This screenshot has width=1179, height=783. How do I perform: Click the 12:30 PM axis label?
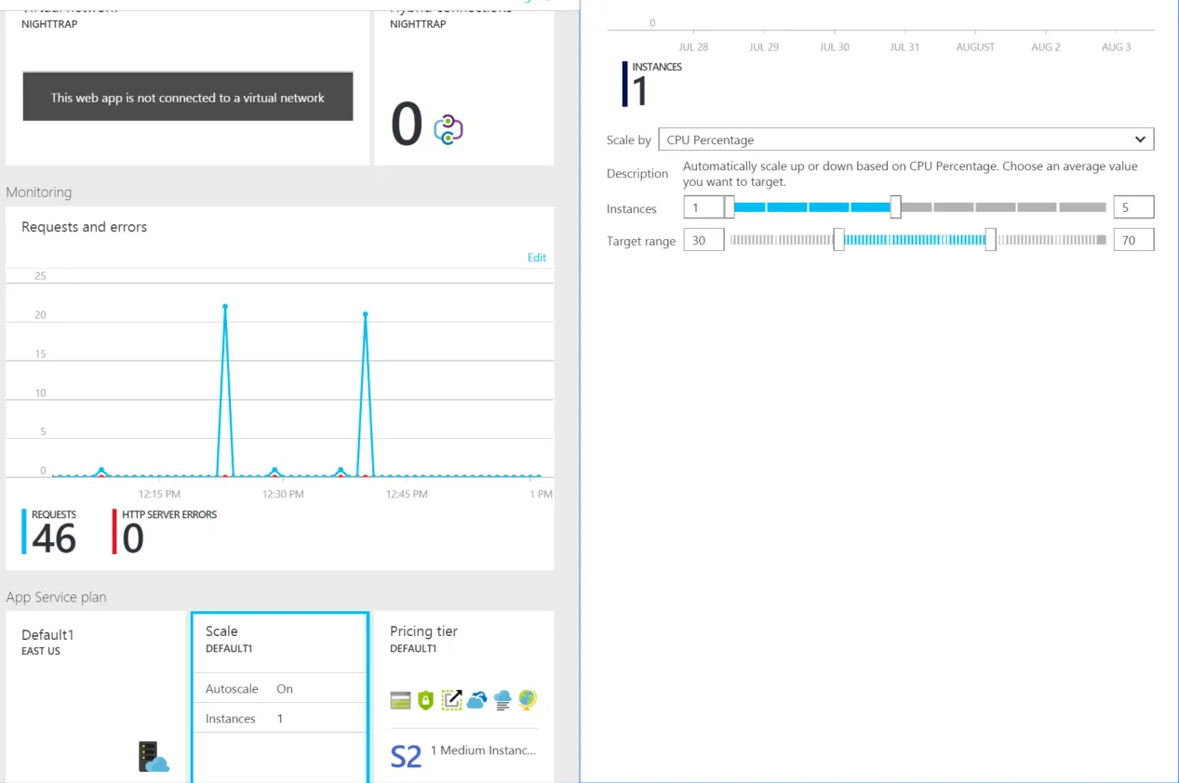click(x=283, y=494)
